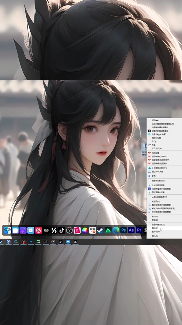Launch Photoshop from the dock

[x=124, y=230]
